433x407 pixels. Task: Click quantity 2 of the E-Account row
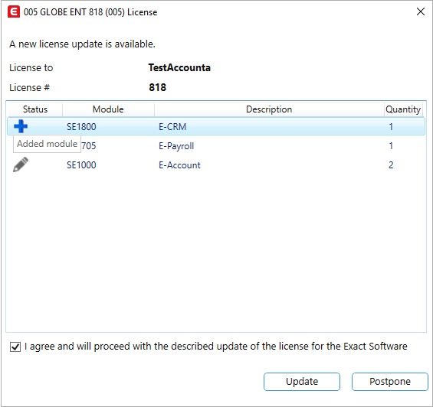coord(391,165)
